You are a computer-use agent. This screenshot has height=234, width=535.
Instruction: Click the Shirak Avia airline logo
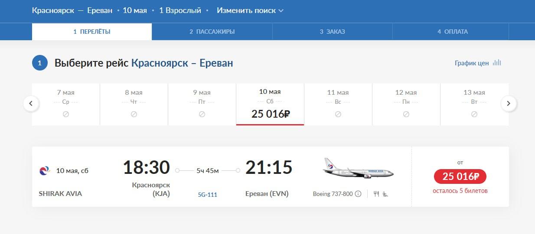coord(44,170)
